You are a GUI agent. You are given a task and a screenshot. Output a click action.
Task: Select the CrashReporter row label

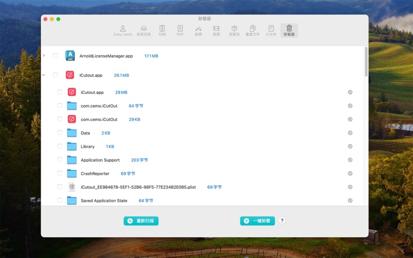95,174
